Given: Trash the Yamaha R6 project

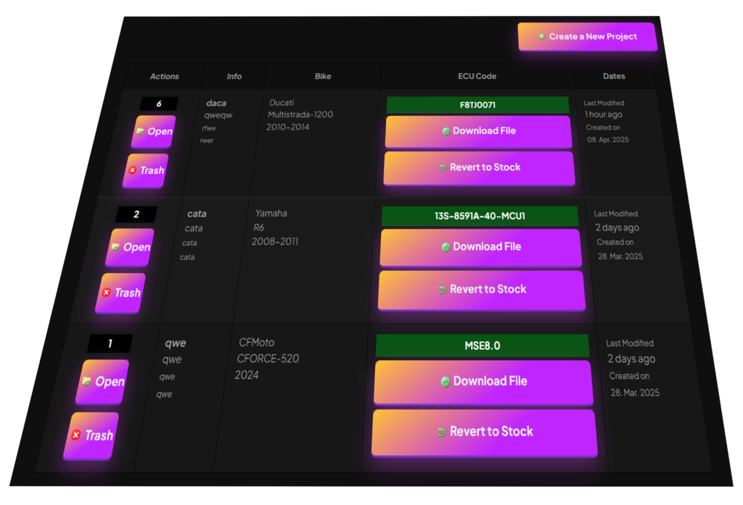Looking at the screenshot, I should pyautogui.click(x=121, y=293).
